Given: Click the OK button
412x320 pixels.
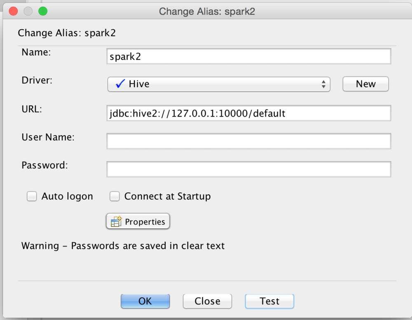Looking at the screenshot, I should 145,301.
